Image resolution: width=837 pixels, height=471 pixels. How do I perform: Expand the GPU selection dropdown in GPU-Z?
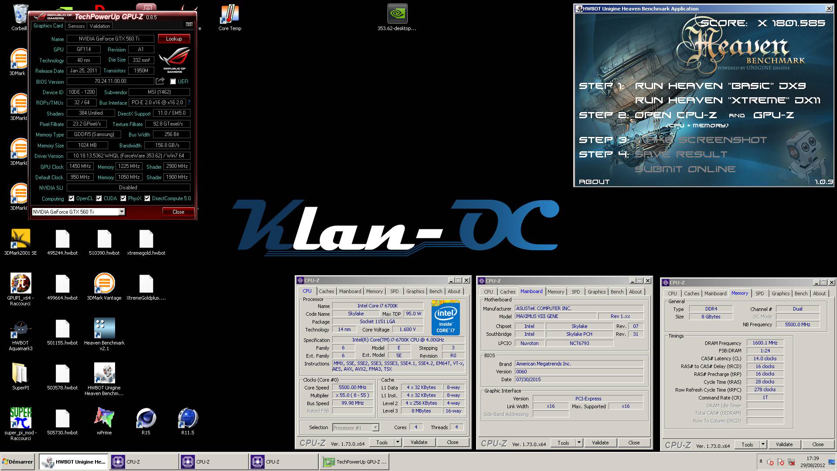pyautogui.click(x=122, y=212)
